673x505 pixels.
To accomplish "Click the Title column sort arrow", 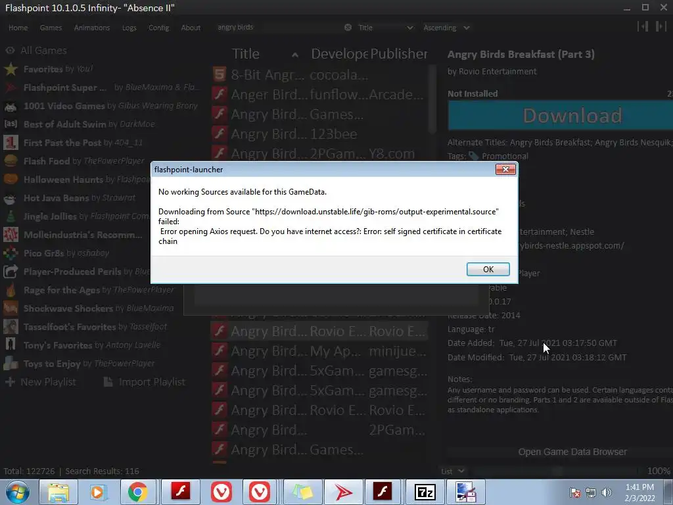I will coord(295,55).
